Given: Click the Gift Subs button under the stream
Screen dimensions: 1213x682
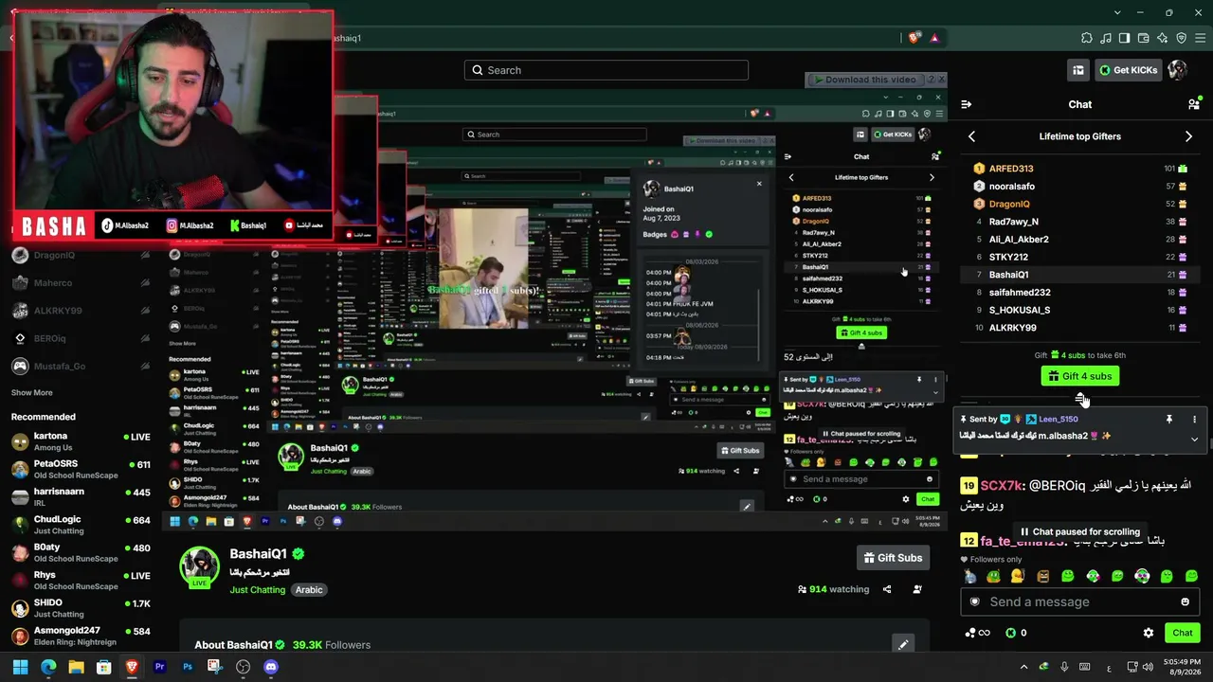Looking at the screenshot, I should pos(893,558).
